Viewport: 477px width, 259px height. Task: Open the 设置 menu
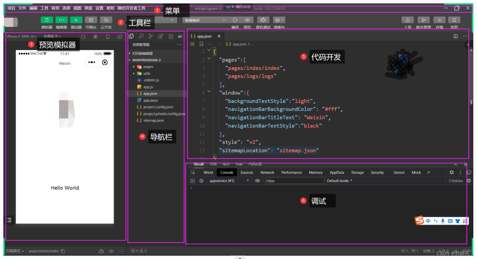click(99, 8)
